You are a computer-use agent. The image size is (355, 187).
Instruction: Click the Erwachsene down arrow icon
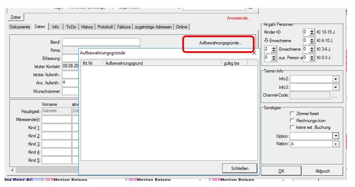266,40
